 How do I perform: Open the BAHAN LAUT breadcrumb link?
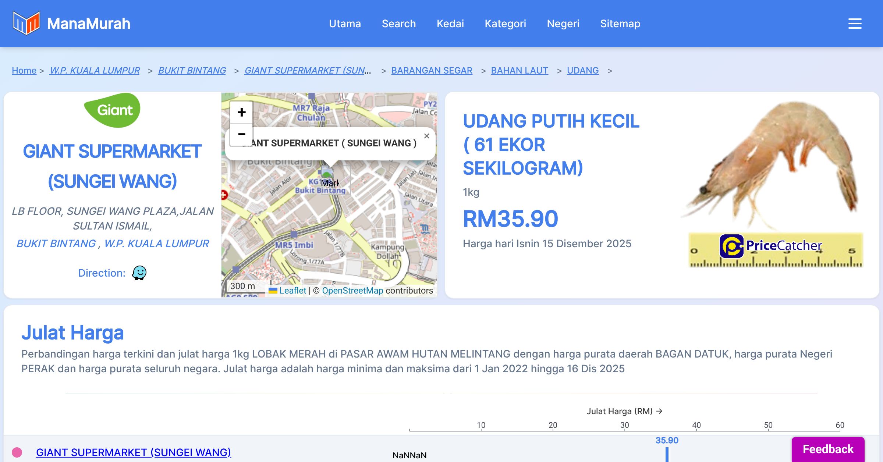pyautogui.click(x=519, y=70)
